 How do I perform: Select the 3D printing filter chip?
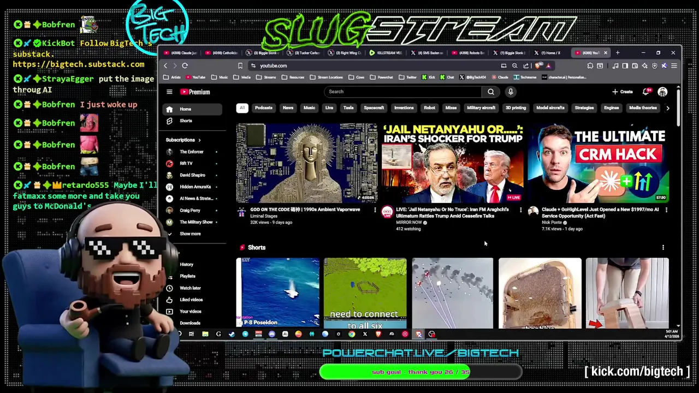516,108
